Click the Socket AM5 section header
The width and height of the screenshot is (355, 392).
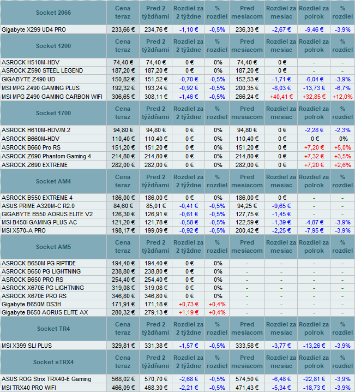pos(53,247)
